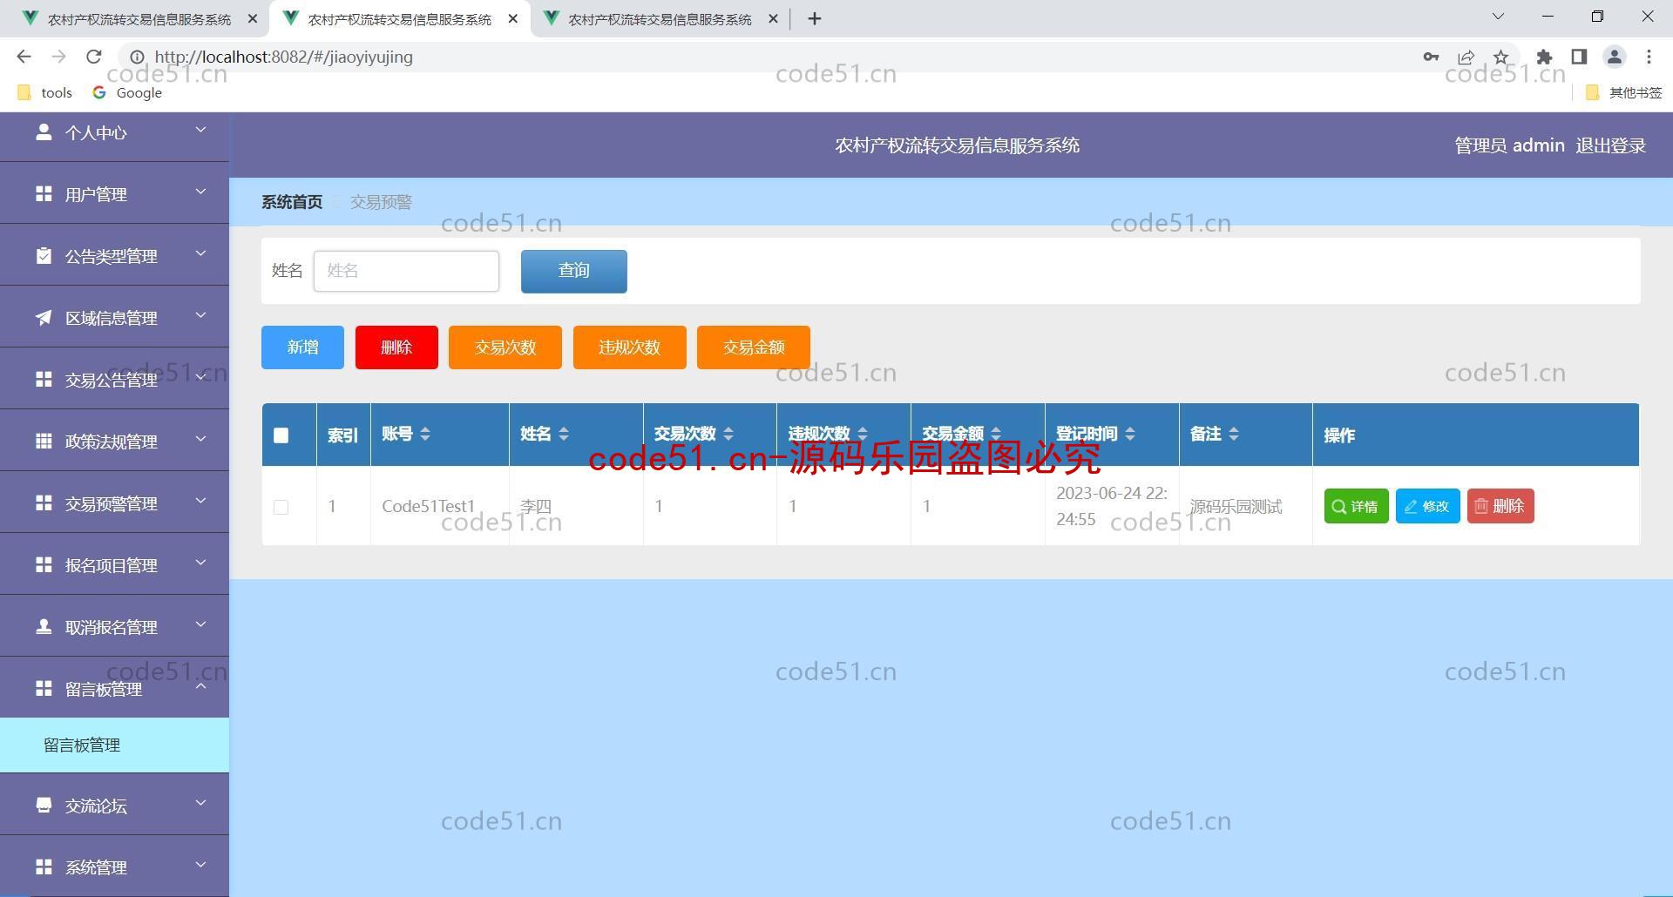Click the 公告类型管理 clipboard icon
This screenshot has width=1673, height=897.
(x=44, y=255)
